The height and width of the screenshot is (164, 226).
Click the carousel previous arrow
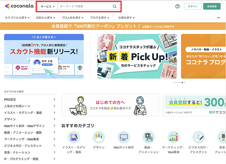coord(97,56)
